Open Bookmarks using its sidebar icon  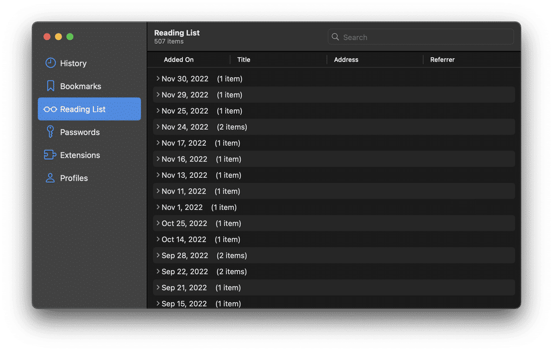pos(50,85)
